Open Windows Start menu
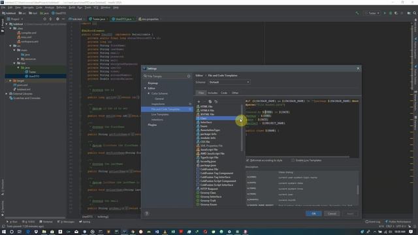The width and height of the screenshot is (418, 235). [4, 232]
